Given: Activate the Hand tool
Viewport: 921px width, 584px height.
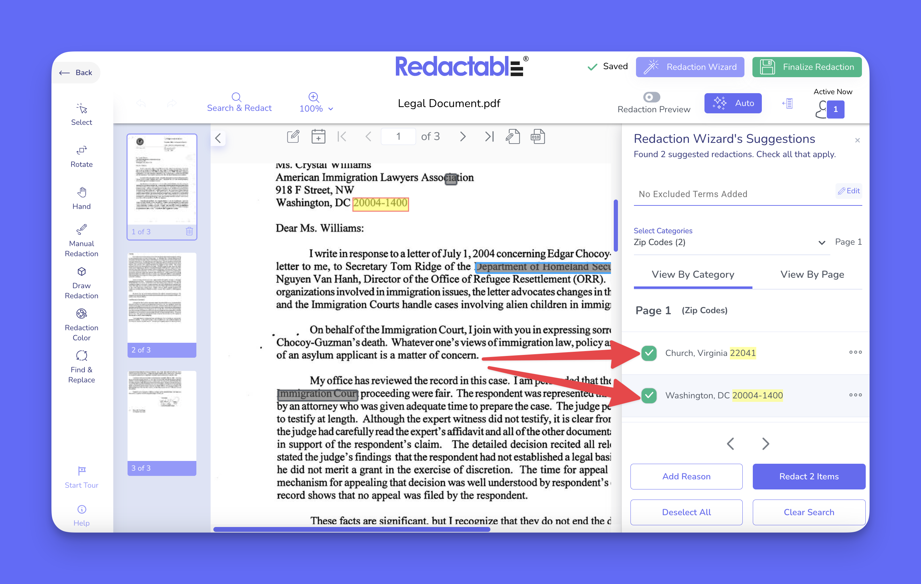Looking at the screenshot, I should [x=81, y=198].
